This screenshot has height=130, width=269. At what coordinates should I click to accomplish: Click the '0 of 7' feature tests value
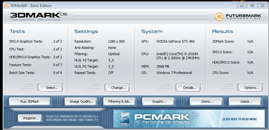coord(58,65)
